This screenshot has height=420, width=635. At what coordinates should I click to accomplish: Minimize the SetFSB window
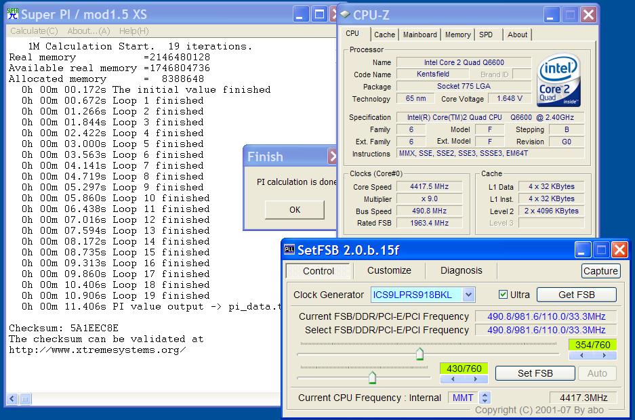pos(582,250)
